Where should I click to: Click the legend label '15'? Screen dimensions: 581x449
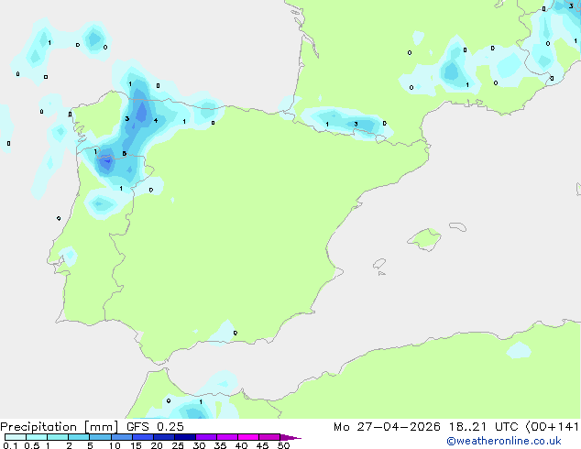136,445
